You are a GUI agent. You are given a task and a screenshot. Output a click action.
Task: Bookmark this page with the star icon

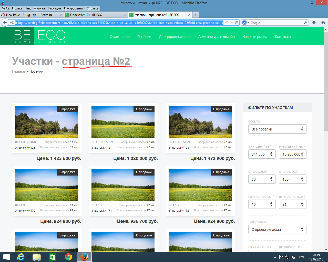227,23
